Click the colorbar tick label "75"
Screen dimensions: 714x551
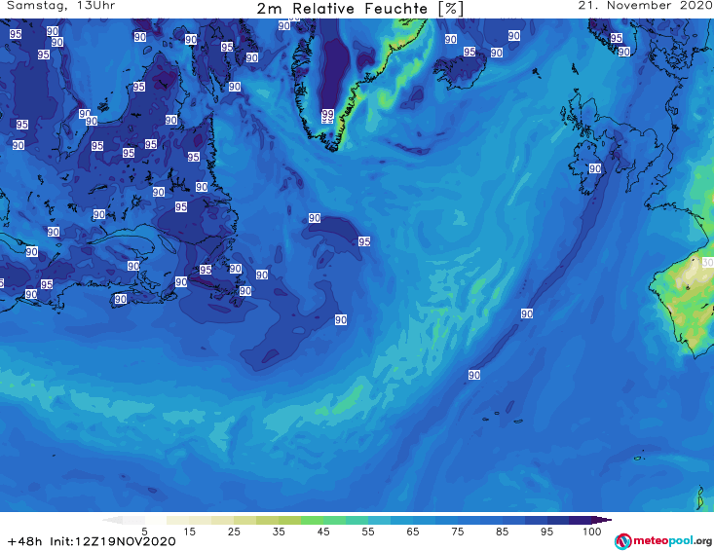[x=457, y=532]
